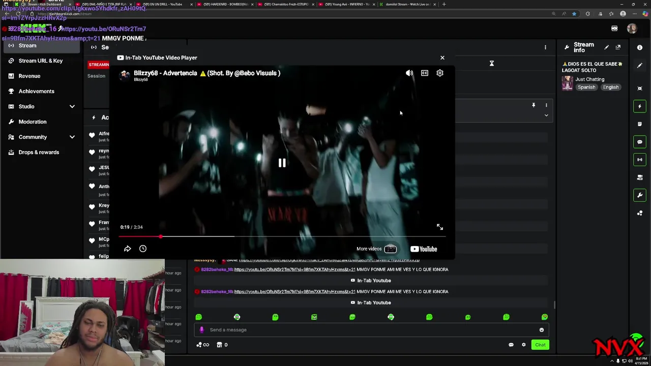This screenshot has width=651, height=366.
Task: Click the screen focus icon in right toolbar
Action: click(x=640, y=88)
